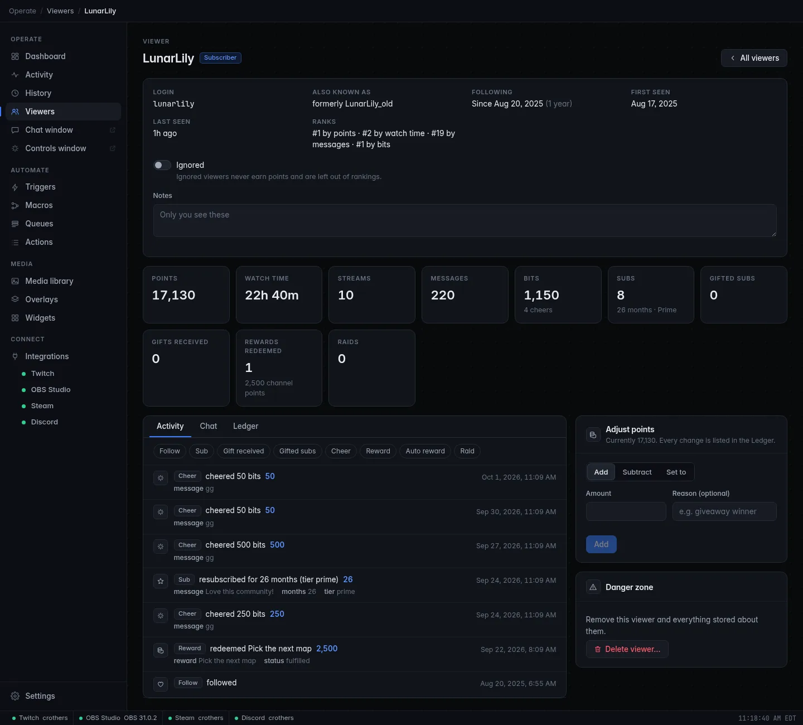The height and width of the screenshot is (725, 803).
Task: Switch to the Ledger tab
Action: coord(245,426)
